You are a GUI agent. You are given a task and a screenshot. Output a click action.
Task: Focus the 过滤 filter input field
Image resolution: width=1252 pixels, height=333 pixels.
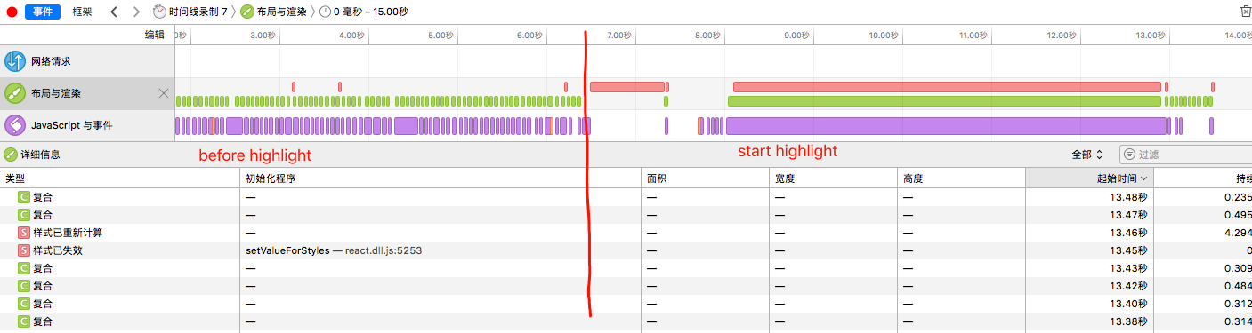[1185, 155]
